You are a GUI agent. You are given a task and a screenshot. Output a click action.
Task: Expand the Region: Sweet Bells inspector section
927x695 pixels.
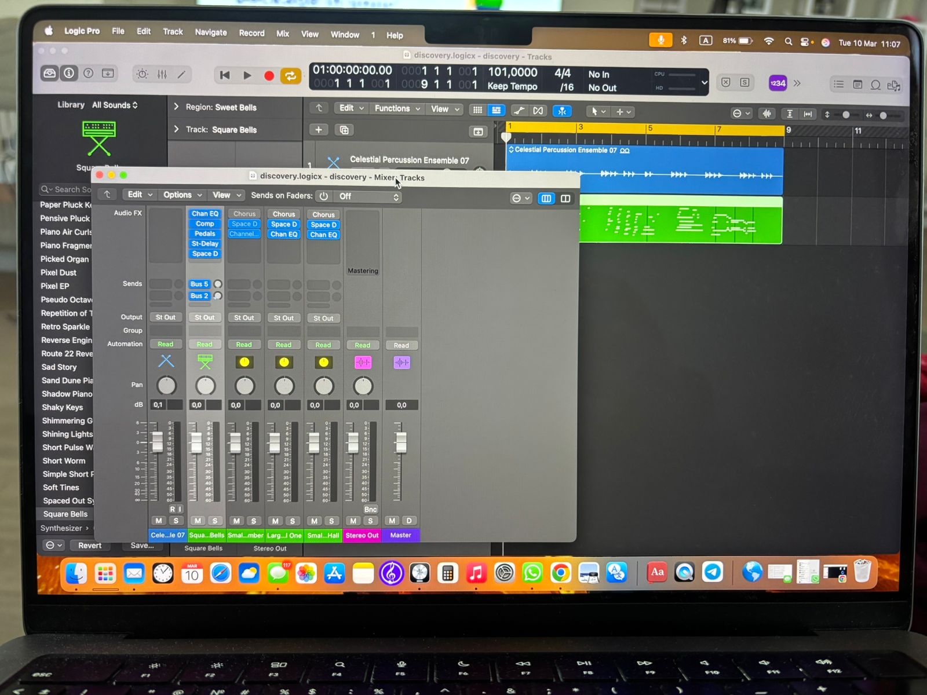tap(176, 107)
